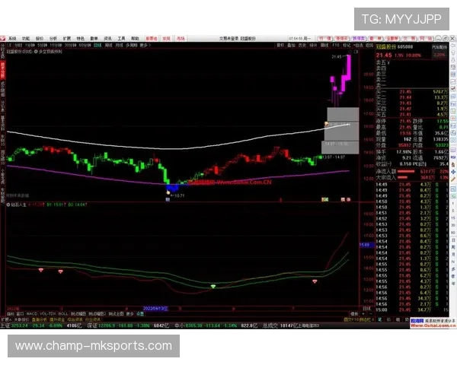Click the blue down-arrow marker at chart low
The image size is (457, 365).
pyautogui.click(x=172, y=187)
